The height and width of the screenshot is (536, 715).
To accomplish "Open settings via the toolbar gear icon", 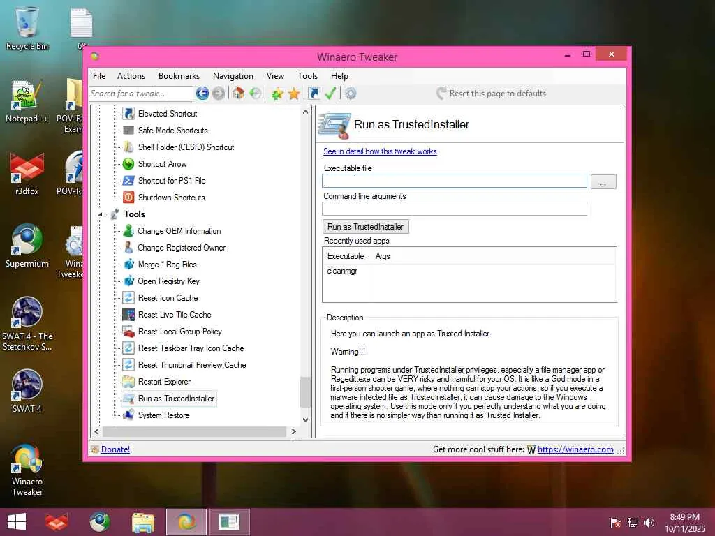I will point(351,94).
